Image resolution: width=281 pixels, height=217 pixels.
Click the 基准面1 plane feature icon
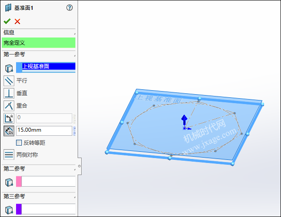[8, 8]
